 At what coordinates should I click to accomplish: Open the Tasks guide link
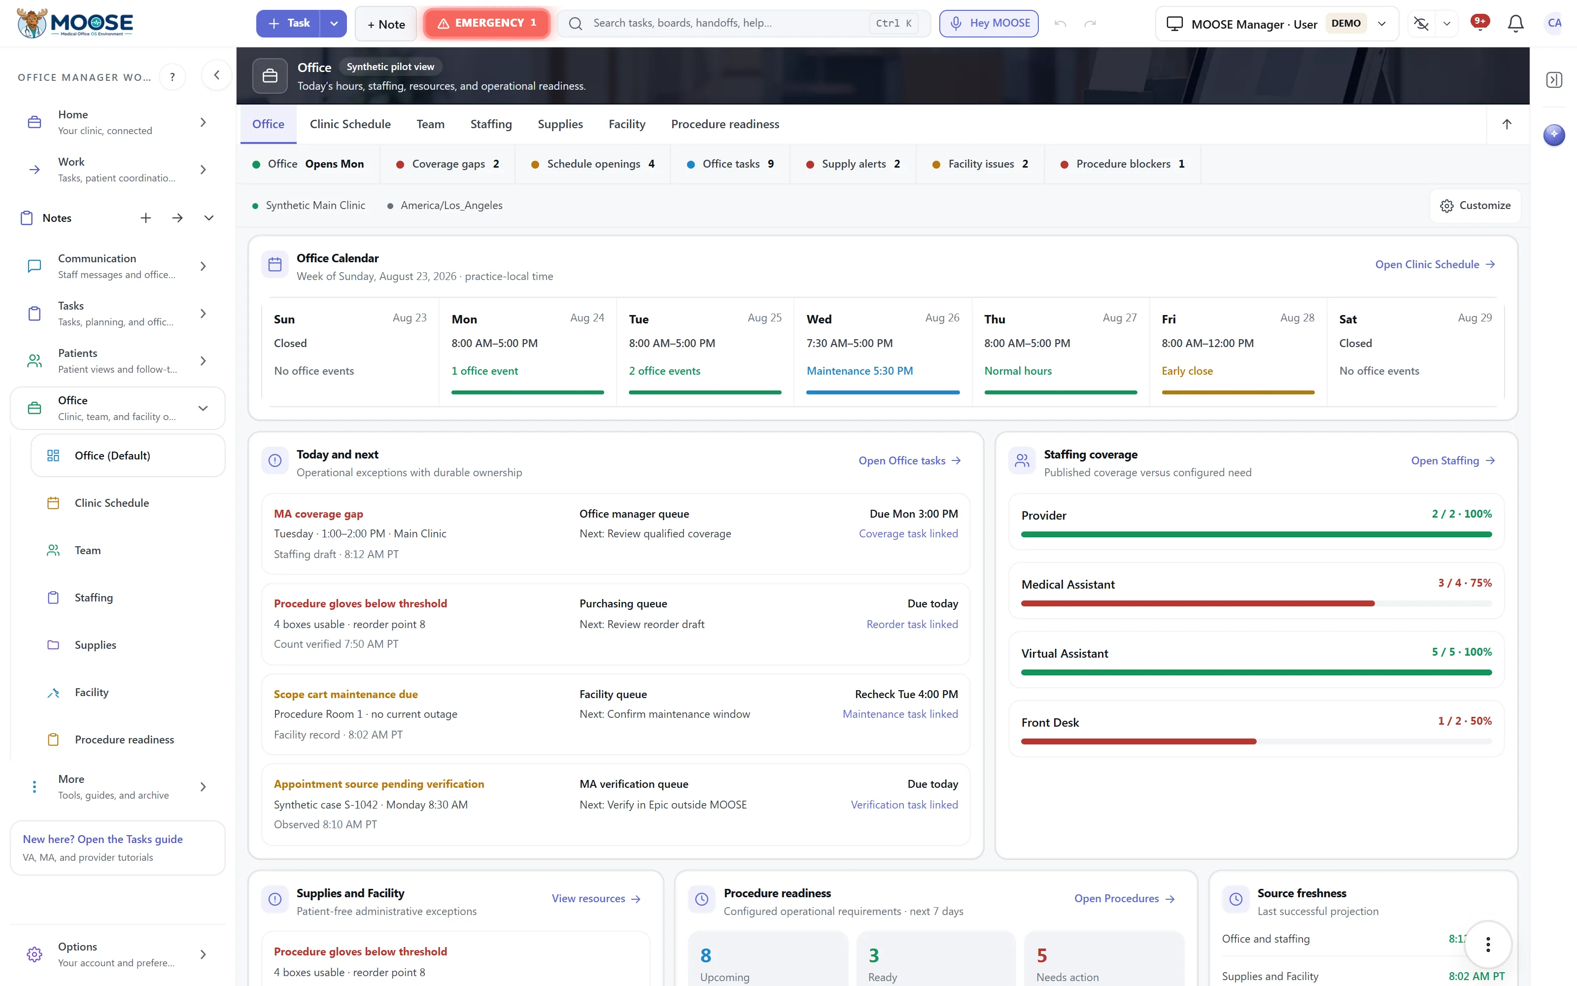(x=103, y=839)
